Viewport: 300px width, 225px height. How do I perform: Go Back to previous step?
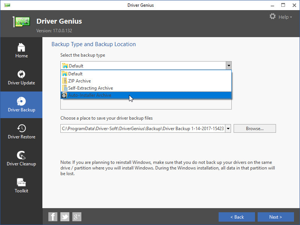click(237, 217)
